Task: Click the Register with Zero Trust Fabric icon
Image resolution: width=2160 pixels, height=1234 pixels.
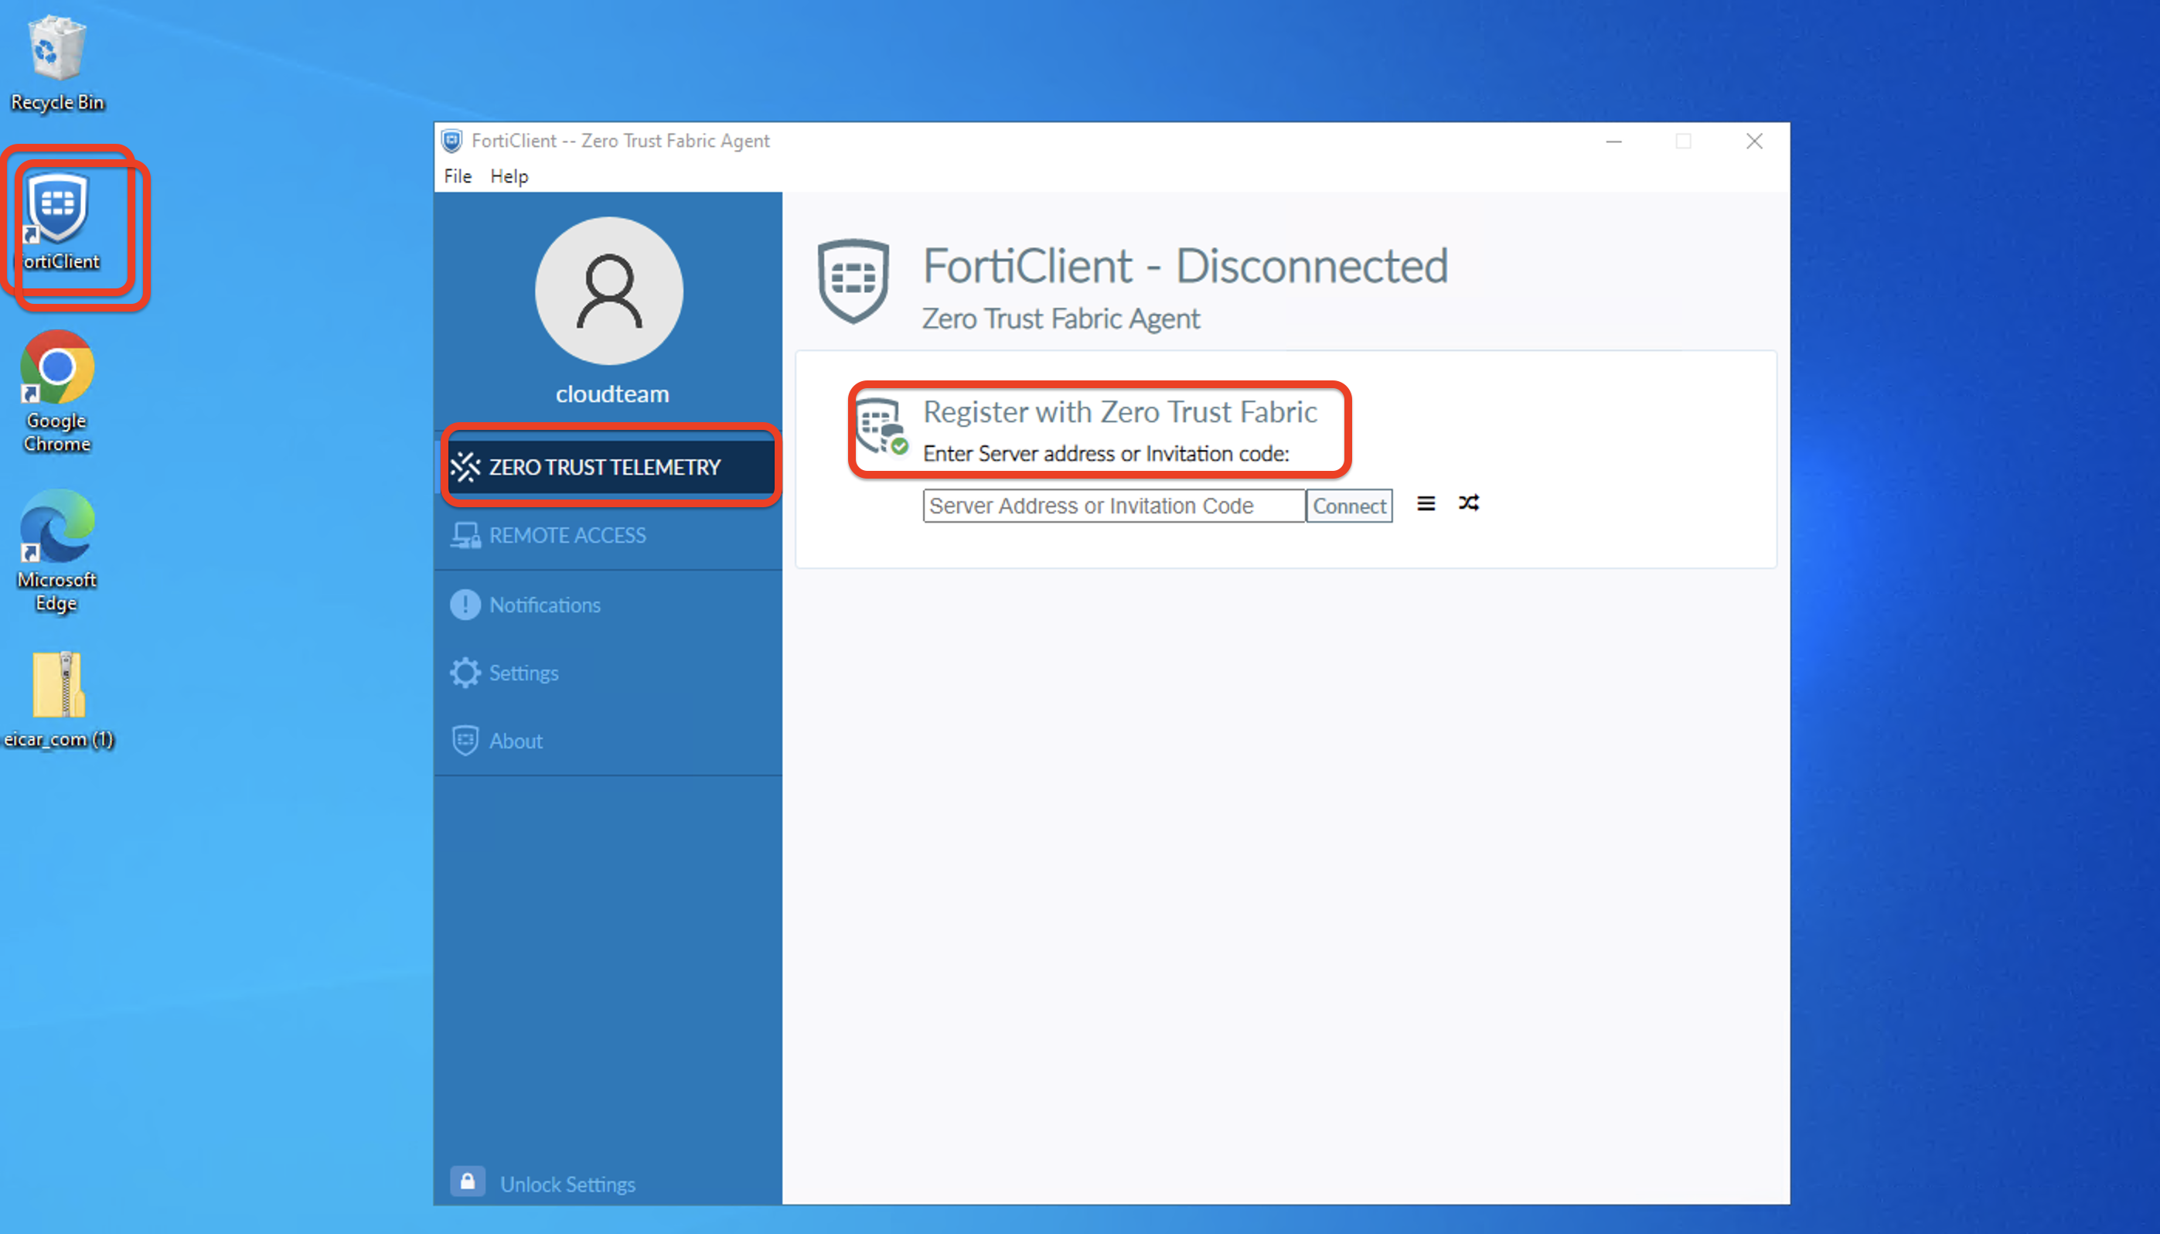Action: 881,426
